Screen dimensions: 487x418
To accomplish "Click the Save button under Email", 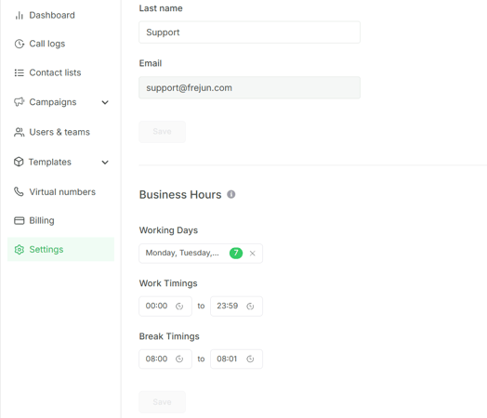I will click(162, 132).
